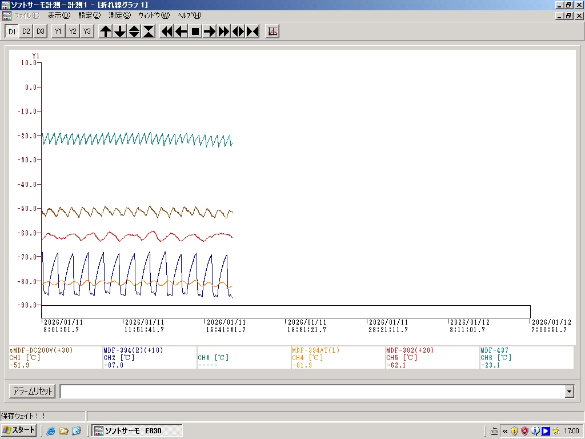Click the アラームリセット button
This screenshot has width=585, height=439.
click(32, 392)
